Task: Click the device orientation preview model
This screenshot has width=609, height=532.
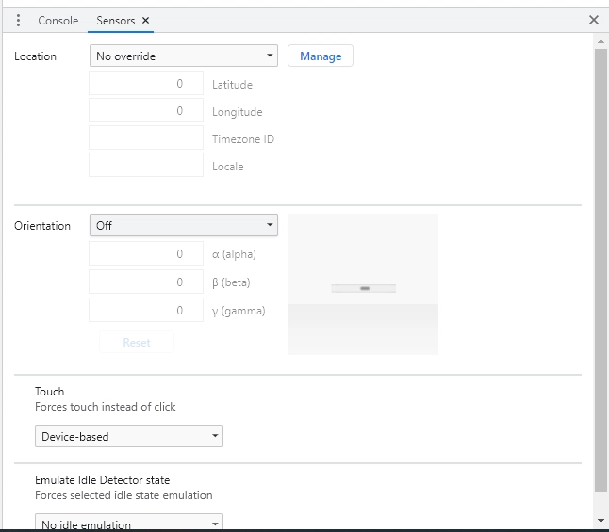Action: coord(363,287)
